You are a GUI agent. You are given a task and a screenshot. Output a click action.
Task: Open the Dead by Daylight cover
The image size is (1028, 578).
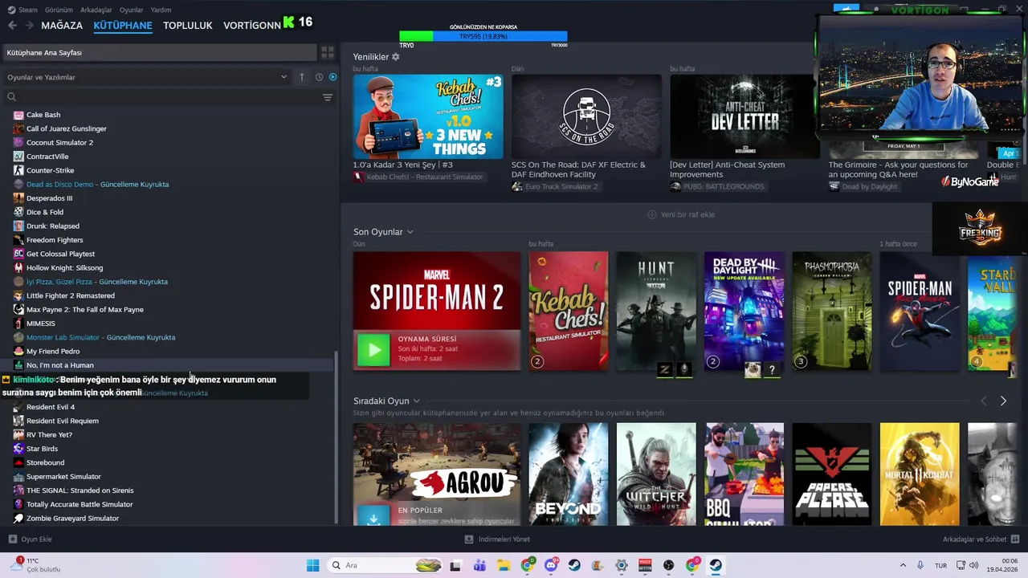pos(744,311)
